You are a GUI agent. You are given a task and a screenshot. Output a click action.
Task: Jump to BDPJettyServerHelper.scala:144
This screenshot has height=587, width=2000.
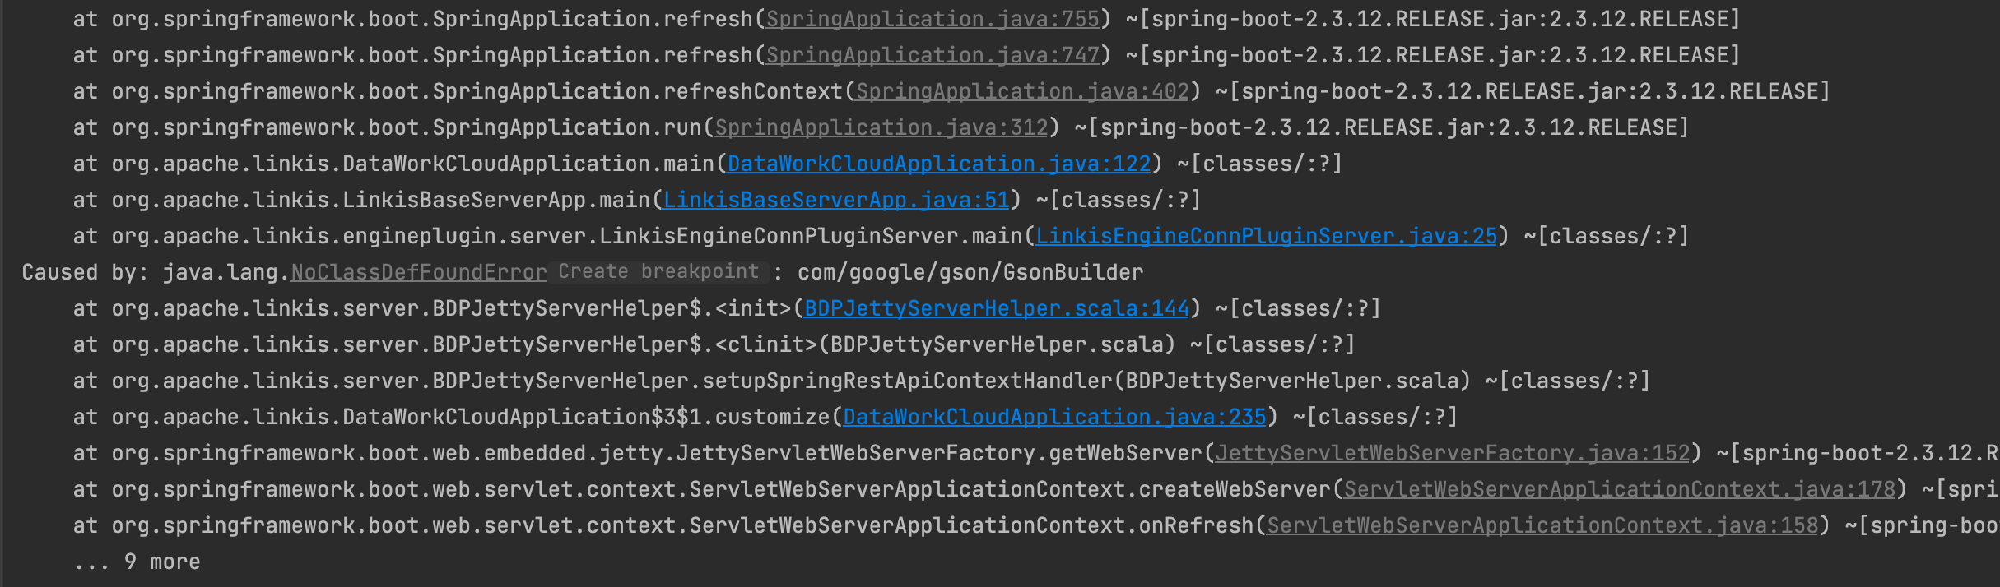997,308
